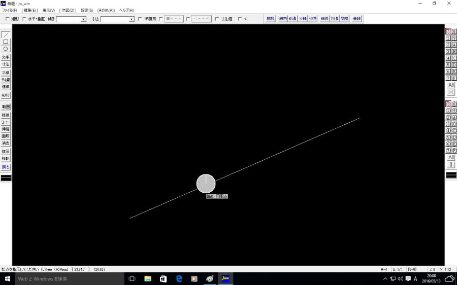Select square layer 1 button
The height and width of the screenshot is (285, 457).
(x=448, y=38)
